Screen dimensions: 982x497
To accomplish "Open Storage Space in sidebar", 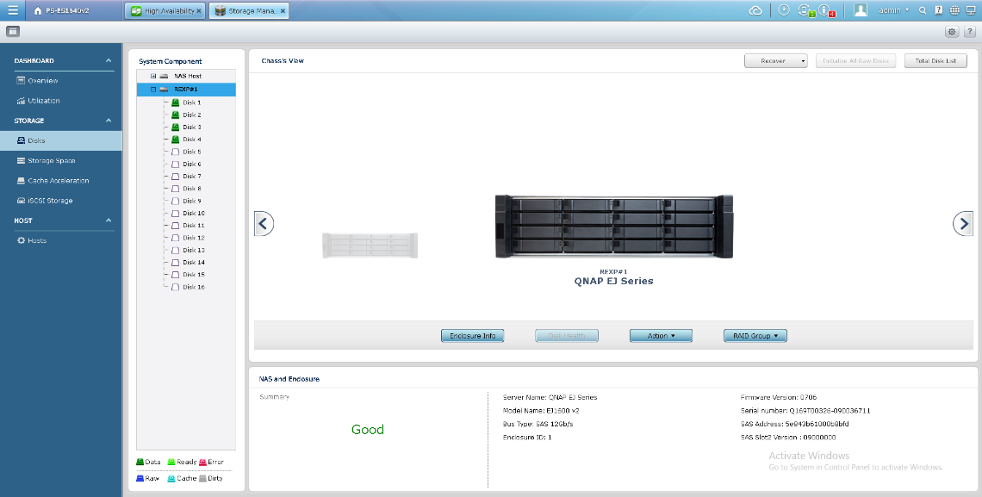I will [x=51, y=160].
